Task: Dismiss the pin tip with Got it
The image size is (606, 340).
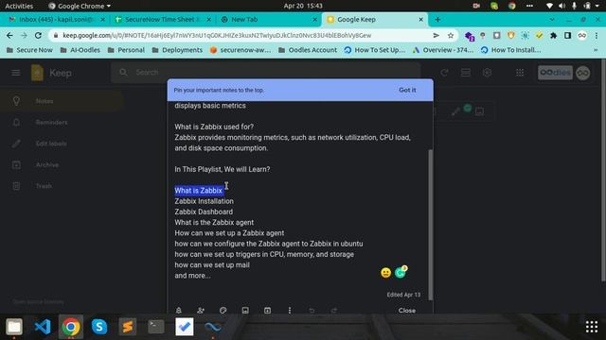Action: [x=407, y=90]
